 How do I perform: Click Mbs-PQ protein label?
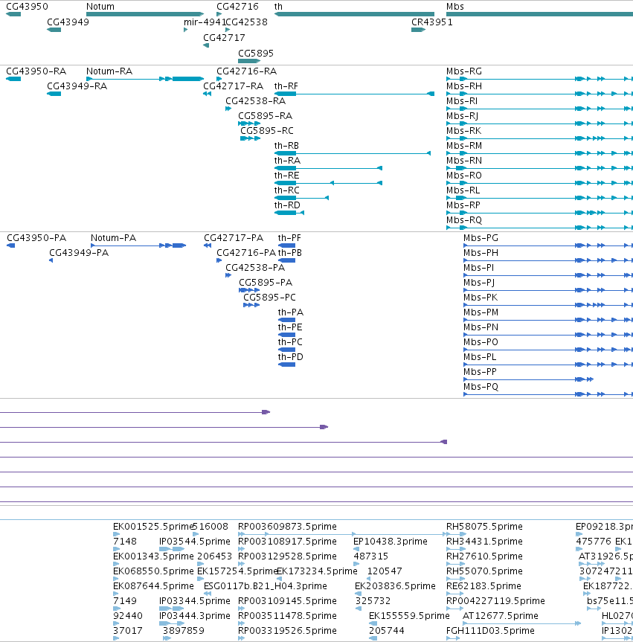(x=481, y=387)
